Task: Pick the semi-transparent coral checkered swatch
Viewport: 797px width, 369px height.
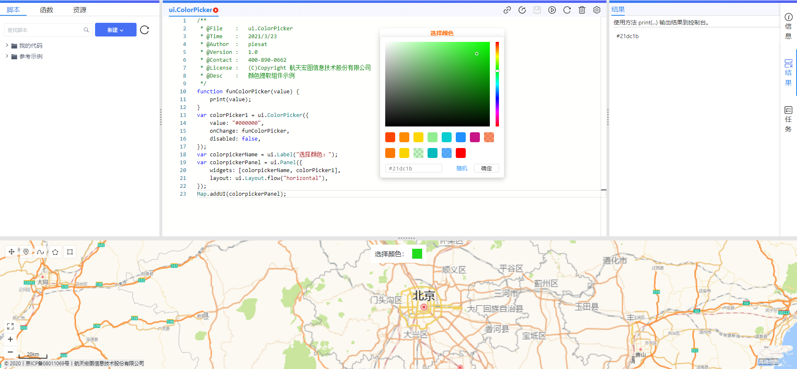Action: pos(489,137)
